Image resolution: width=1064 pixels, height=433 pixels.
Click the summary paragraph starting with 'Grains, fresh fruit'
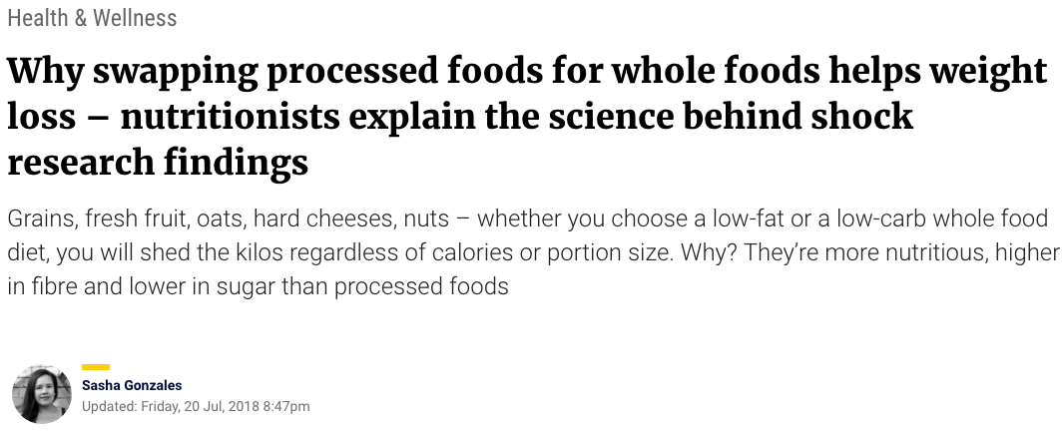(x=533, y=252)
